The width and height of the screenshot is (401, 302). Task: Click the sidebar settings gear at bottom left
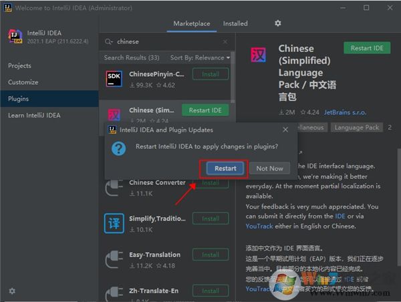coord(12,291)
